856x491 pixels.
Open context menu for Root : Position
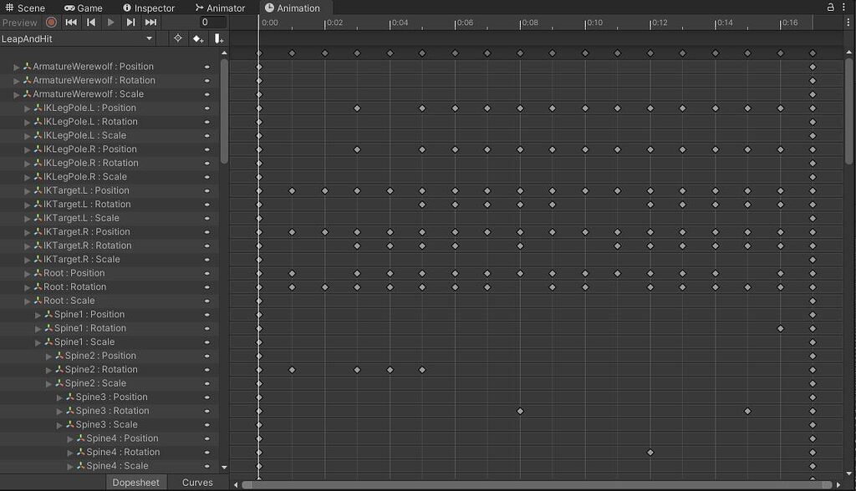(207, 273)
